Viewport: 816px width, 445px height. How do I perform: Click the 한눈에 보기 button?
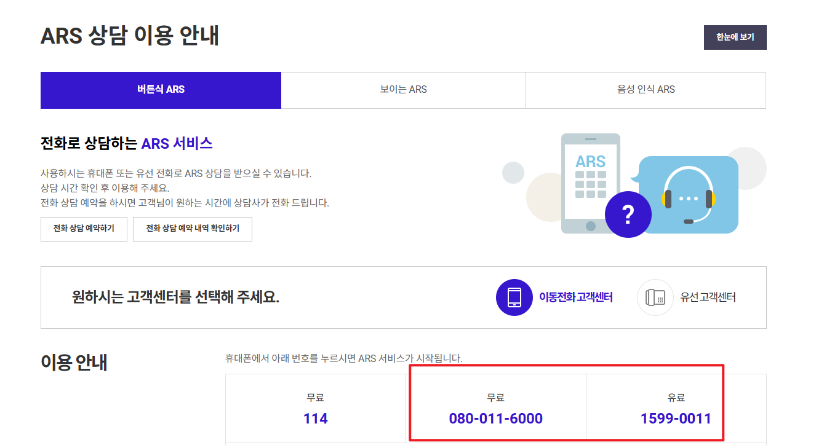pyautogui.click(x=735, y=37)
